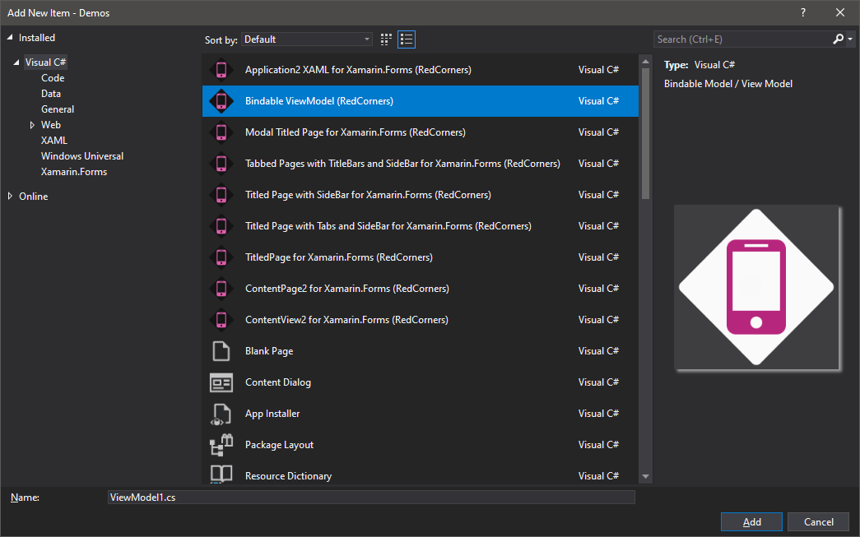The image size is (860, 537).
Task: Collapse the Visual C# node
Action: [x=16, y=62]
